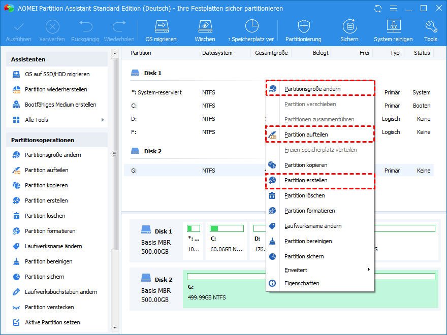Select Laufwerksbuchstaben ändern in sidebar

(61, 292)
